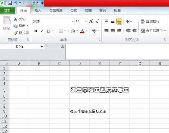Click the Paste (粘贴) clipboard icon
This screenshot has width=169, height=133.
point(7,20)
